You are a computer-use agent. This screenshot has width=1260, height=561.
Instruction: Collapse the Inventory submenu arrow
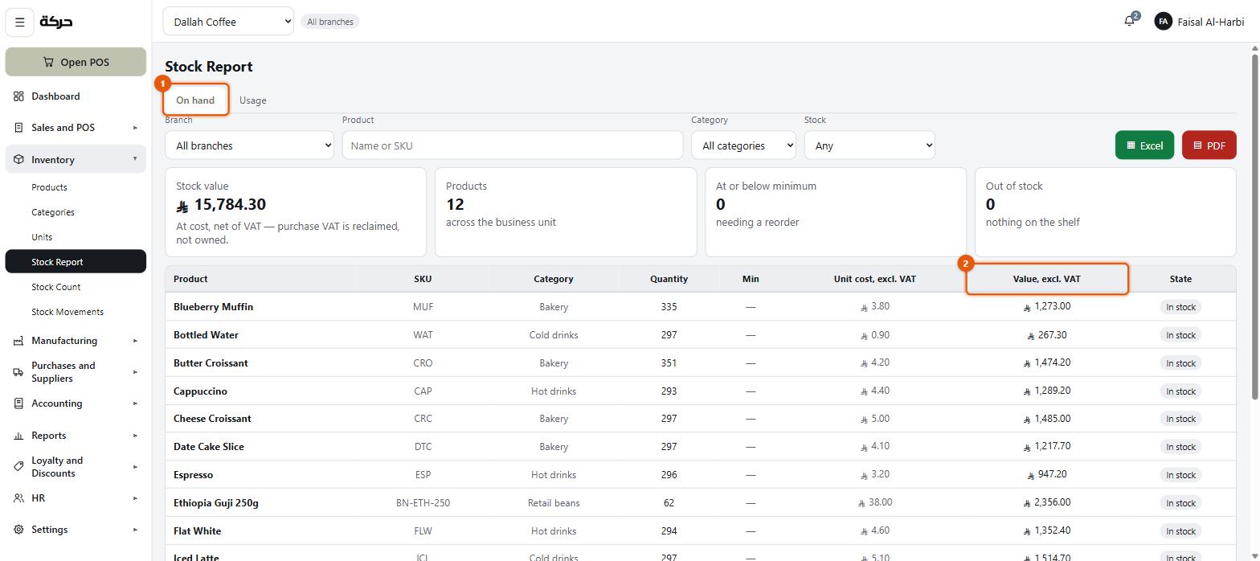point(135,159)
